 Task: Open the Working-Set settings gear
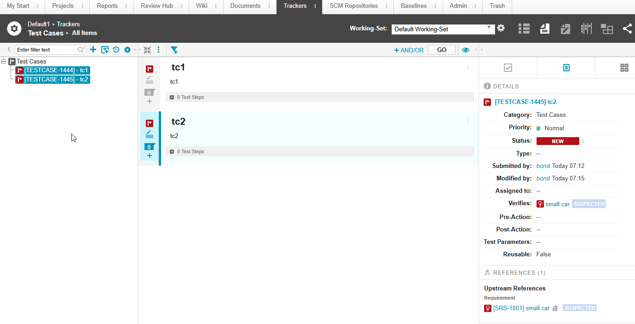coord(501,28)
